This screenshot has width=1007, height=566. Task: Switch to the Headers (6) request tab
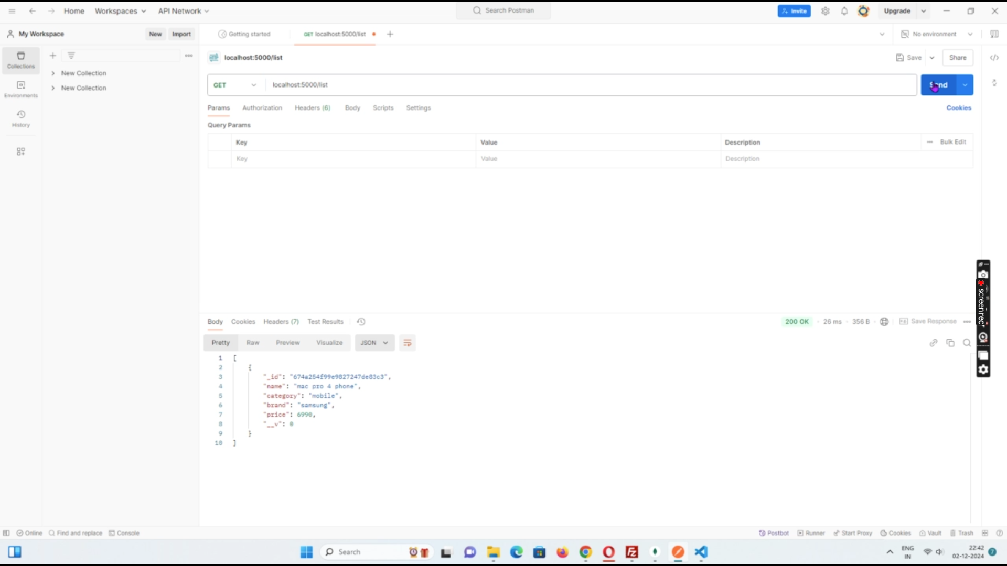pyautogui.click(x=313, y=108)
